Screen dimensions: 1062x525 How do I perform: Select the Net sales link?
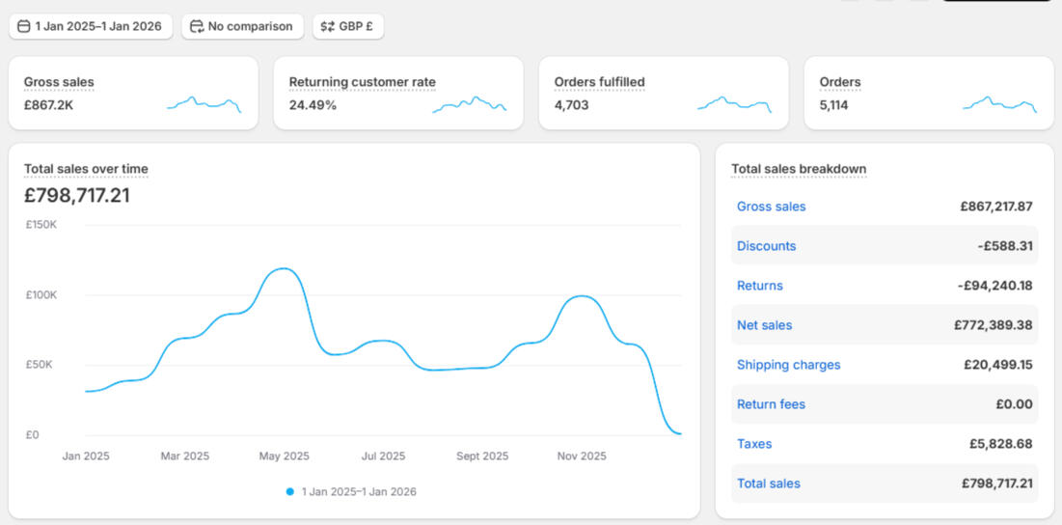764,325
